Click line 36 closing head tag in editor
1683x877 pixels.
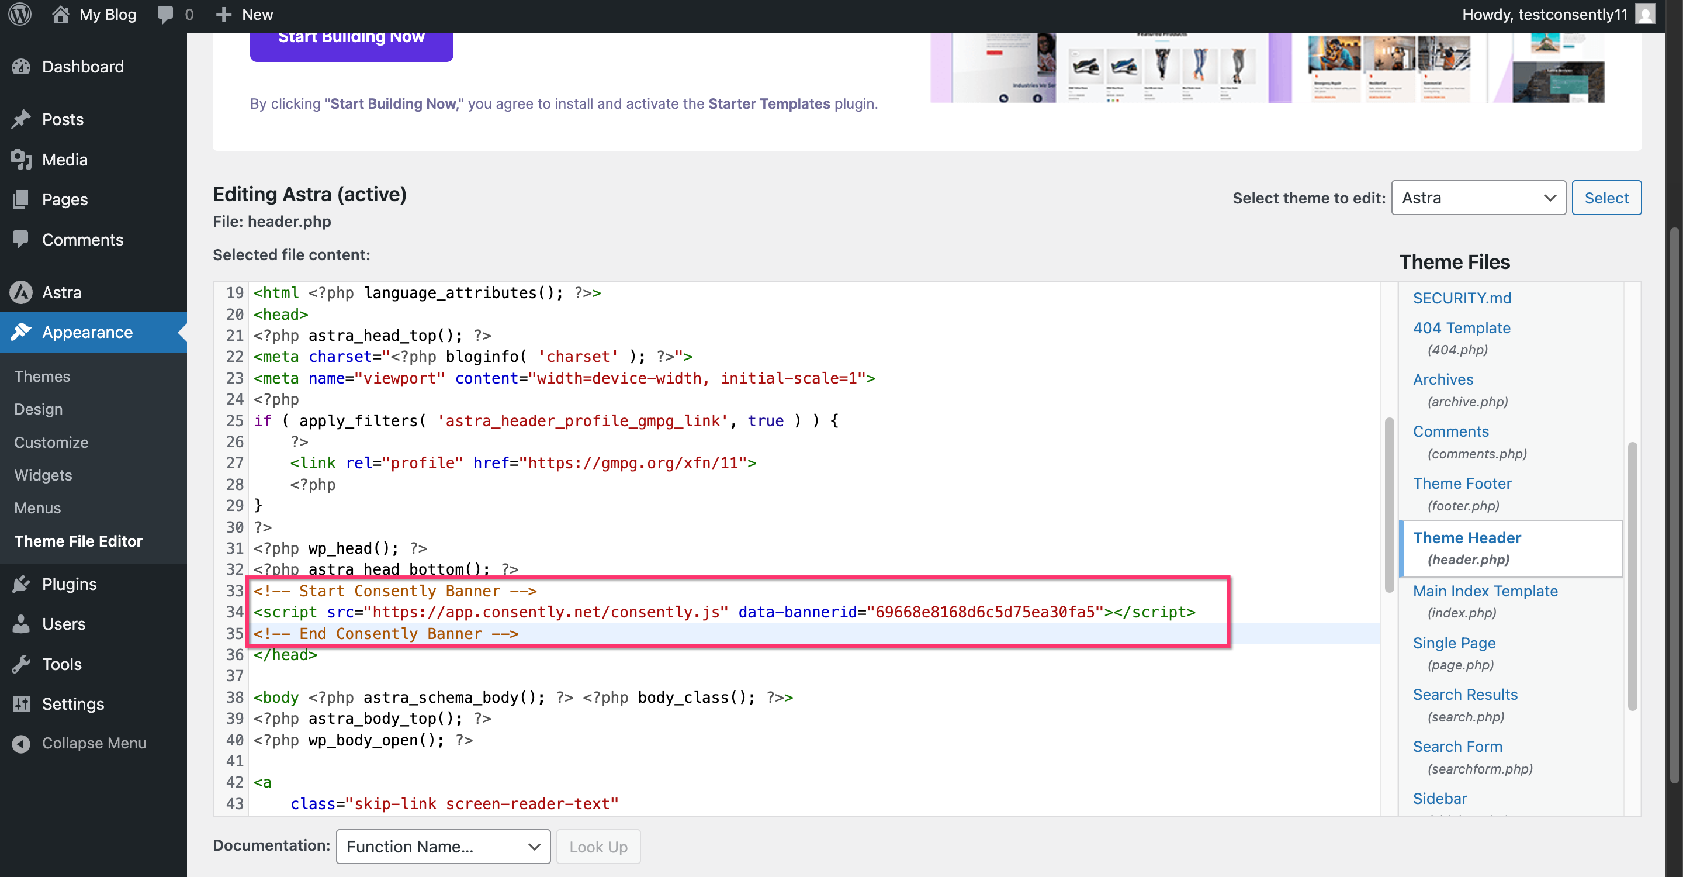[286, 655]
